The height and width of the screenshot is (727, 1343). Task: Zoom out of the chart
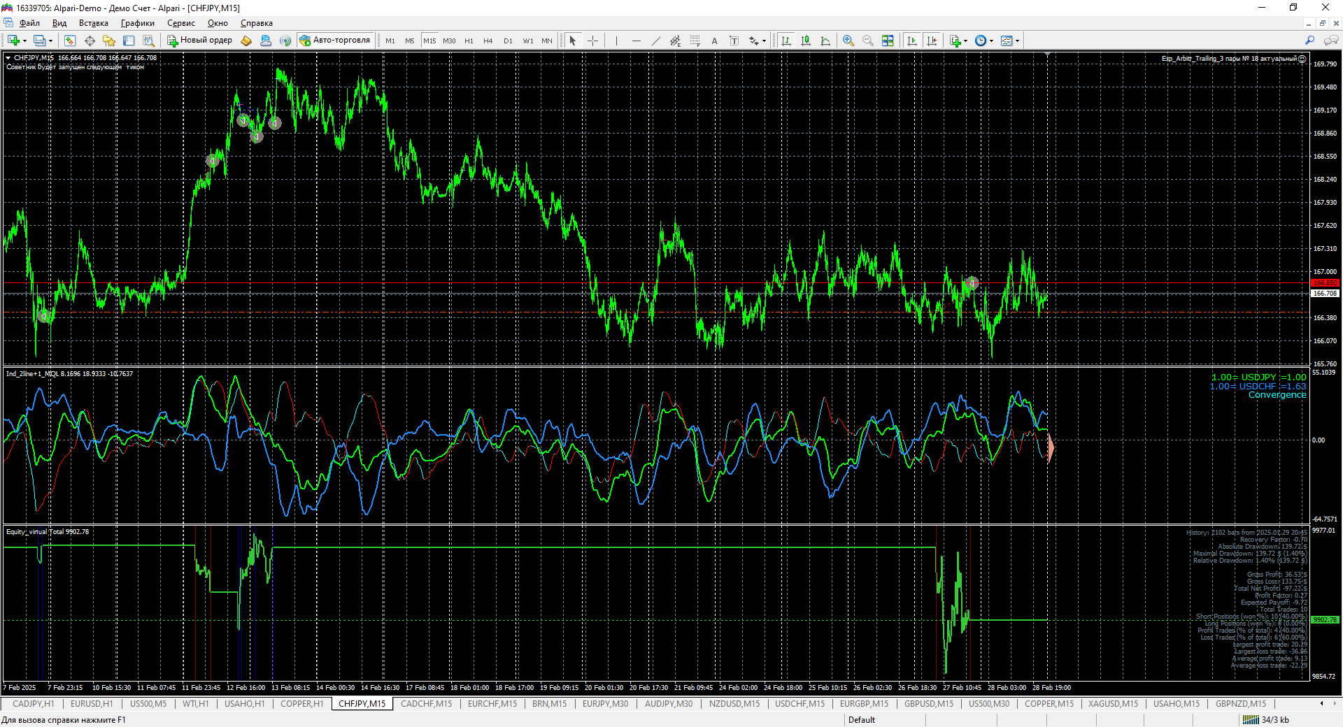pyautogui.click(x=868, y=41)
